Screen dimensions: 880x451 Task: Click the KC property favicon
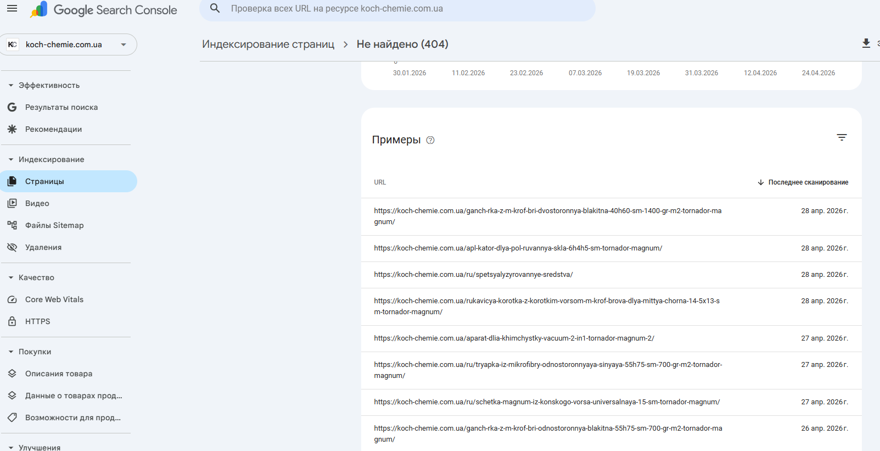(13, 44)
